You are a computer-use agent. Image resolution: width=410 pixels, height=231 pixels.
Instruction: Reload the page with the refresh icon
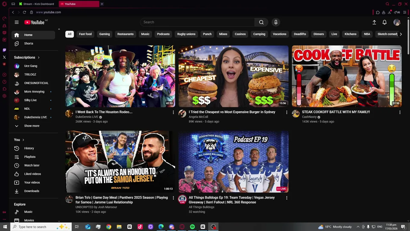pyautogui.click(x=24, y=12)
